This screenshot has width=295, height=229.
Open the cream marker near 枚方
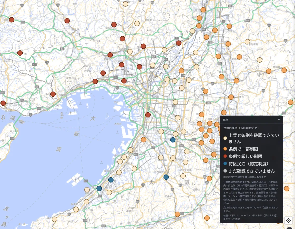[x=196, y=52]
